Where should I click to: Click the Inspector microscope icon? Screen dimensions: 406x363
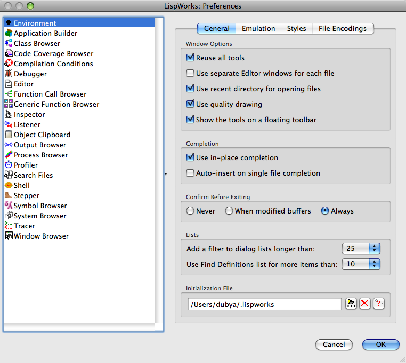pos(9,114)
